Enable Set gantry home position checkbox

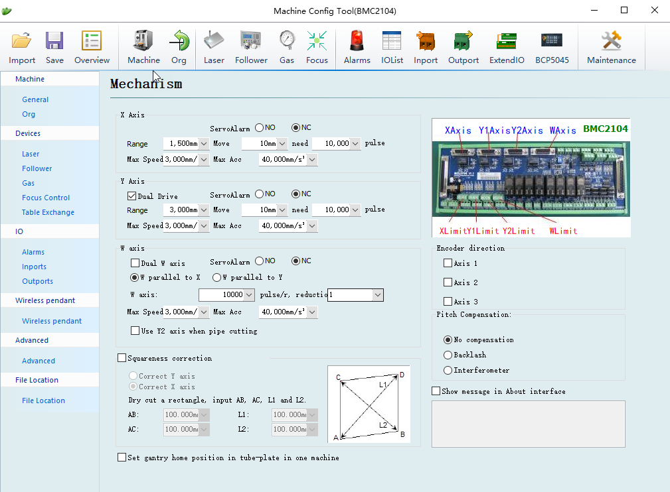[x=122, y=458]
